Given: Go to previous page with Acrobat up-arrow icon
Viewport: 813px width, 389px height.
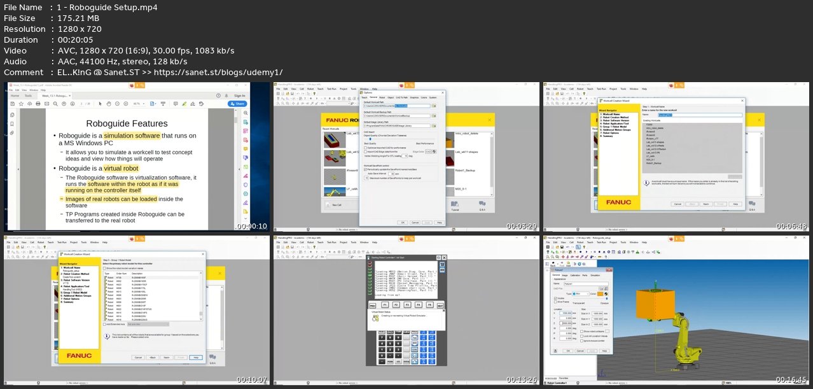Looking at the screenshot, I should pyautogui.click(x=64, y=104).
